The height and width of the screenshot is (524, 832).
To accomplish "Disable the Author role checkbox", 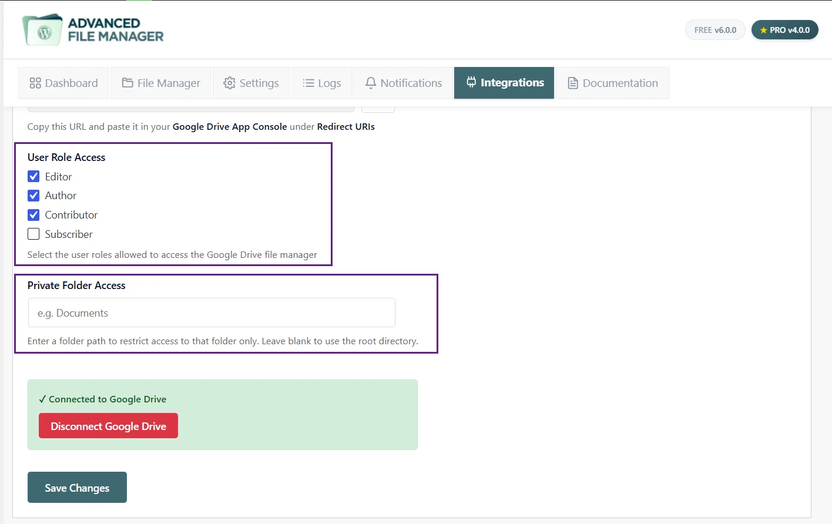I will click(33, 196).
